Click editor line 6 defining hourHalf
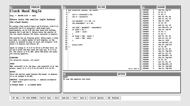The image size is (190, 106). point(84,21)
